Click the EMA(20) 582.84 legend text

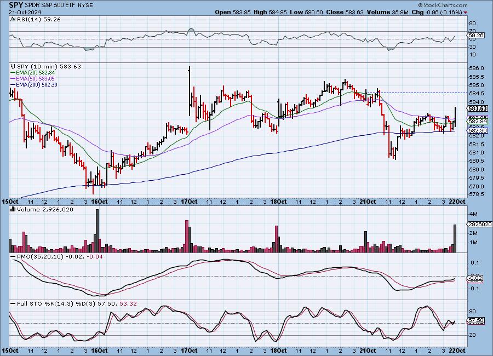35,73
